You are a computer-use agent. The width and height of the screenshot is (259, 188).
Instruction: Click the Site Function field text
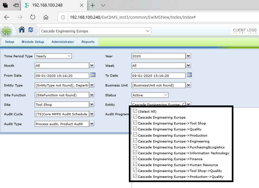(x=62, y=95)
